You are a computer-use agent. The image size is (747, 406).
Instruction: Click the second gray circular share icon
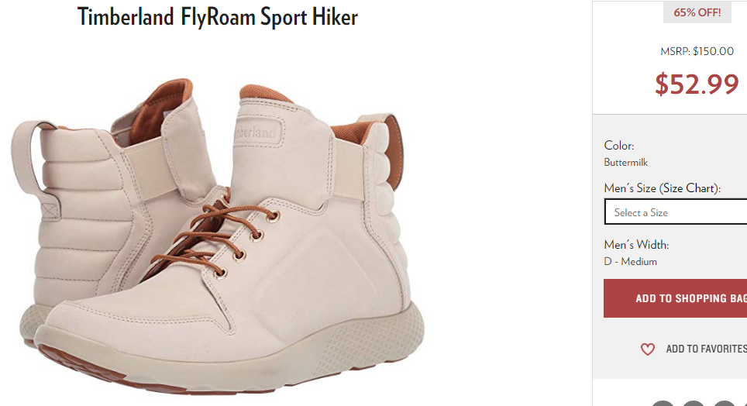click(x=694, y=404)
